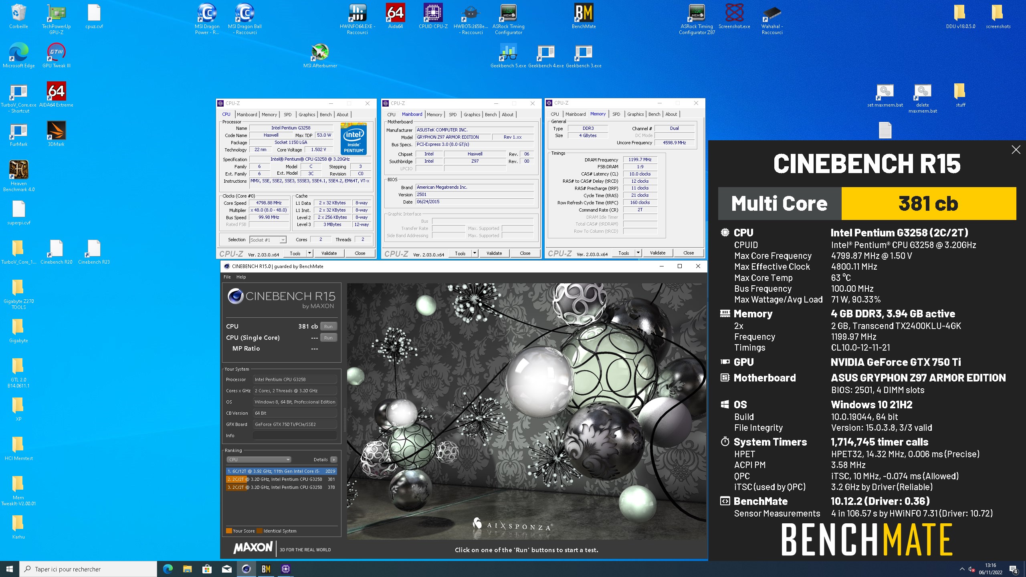Open Screenshot.exe desktop icon
Image resolution: width=1026 pixels, height=577 pixels.
click(734, 16)
